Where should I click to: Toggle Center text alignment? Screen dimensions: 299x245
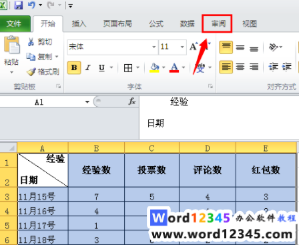(240, 67)
